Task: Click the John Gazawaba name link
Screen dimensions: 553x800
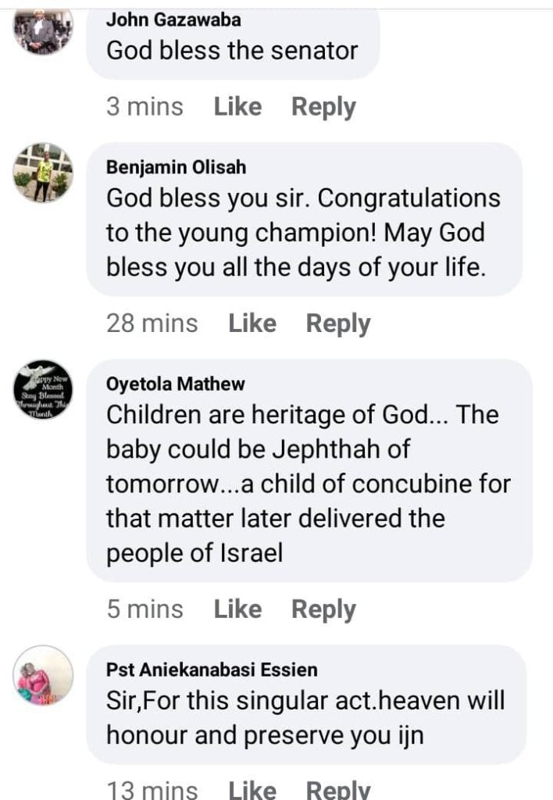Action: click(x=173, y=20)
